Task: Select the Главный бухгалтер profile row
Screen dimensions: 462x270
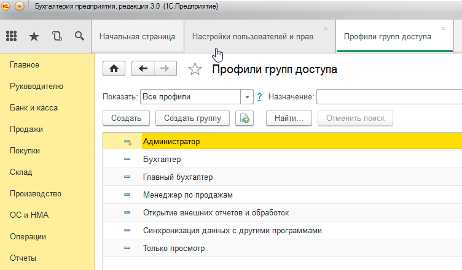Action: coord(178,177)
